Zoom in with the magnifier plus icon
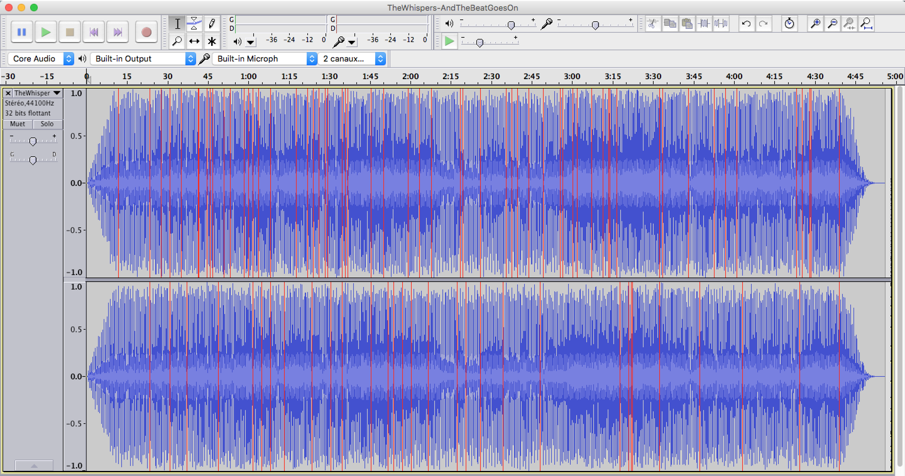 pos(815,24)
